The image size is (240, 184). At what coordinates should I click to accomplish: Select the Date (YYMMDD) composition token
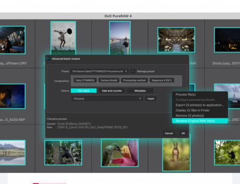tap(85, 80)
